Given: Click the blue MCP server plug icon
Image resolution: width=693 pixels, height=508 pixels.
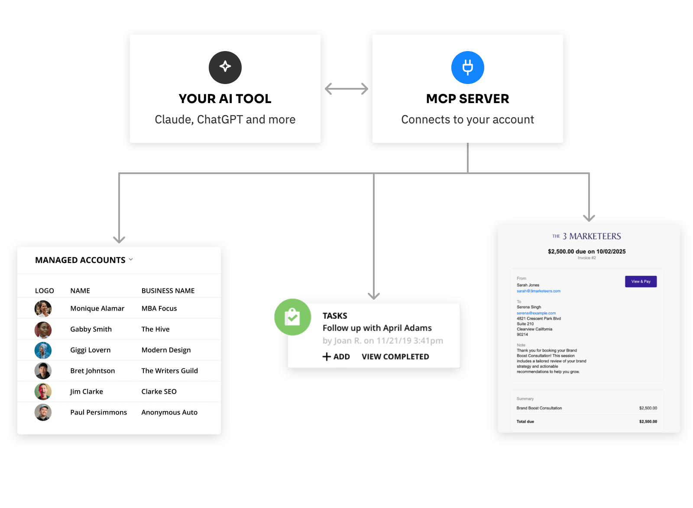Looking at the screenshot, I should (x=468, y=68).
